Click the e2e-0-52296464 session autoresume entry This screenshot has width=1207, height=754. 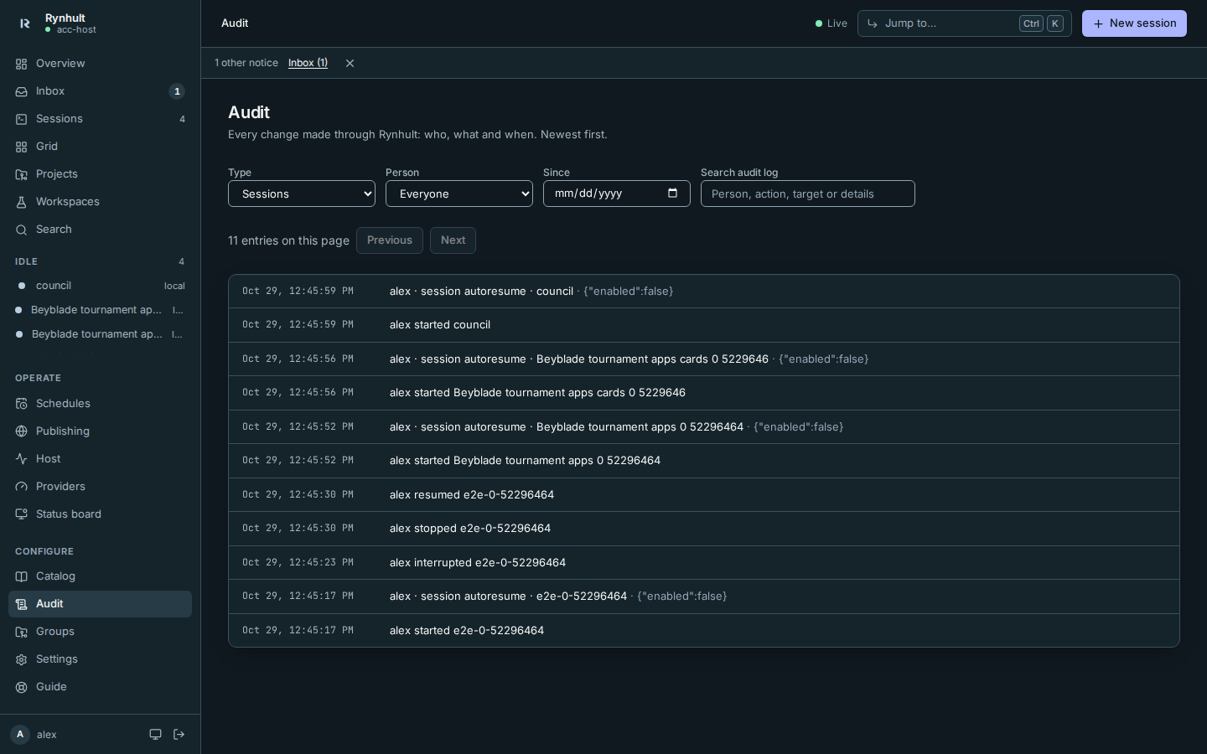(x=704, y=596)
